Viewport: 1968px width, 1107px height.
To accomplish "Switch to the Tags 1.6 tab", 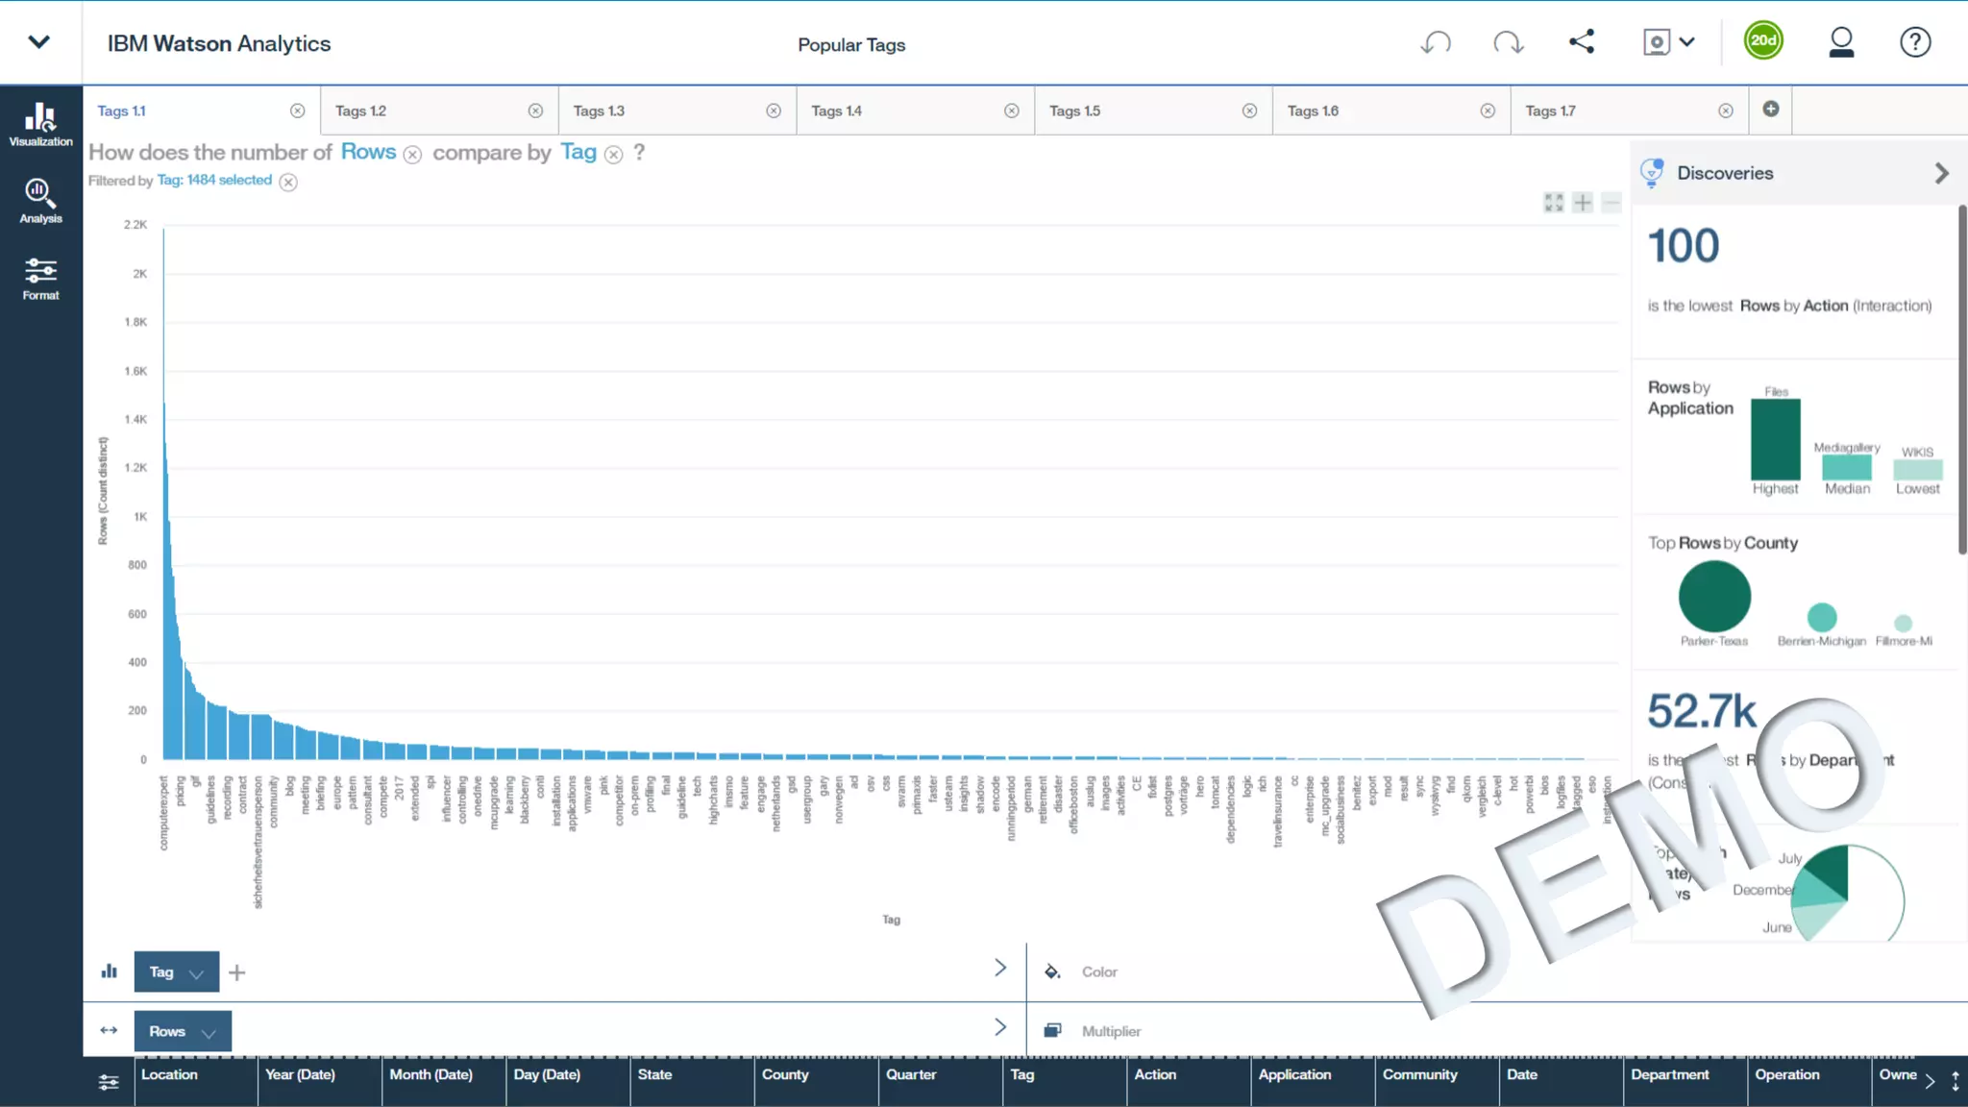I will click(x=1313, y=111).
